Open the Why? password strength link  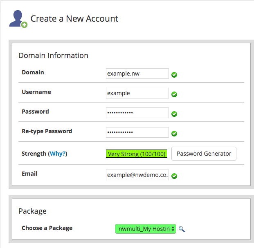point(58,154)
